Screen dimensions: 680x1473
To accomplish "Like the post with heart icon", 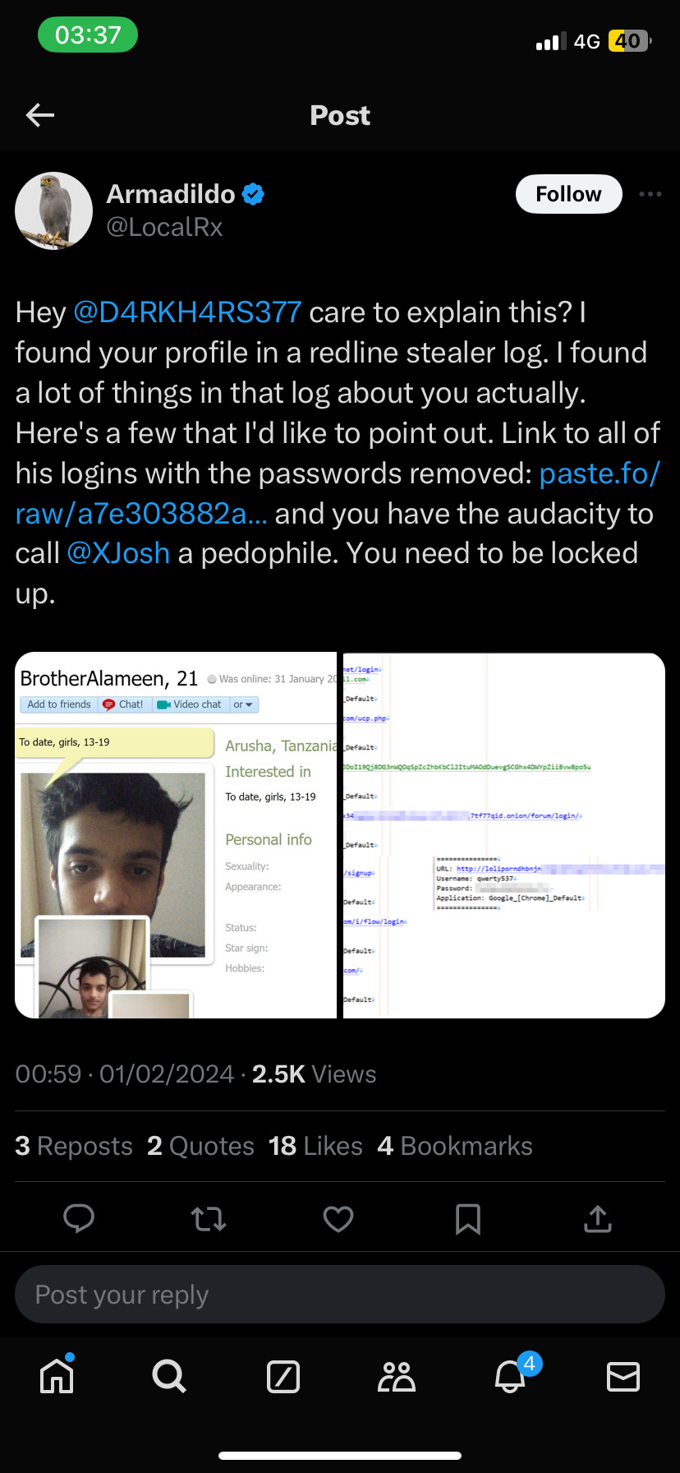I will [x=338, y=1218].
